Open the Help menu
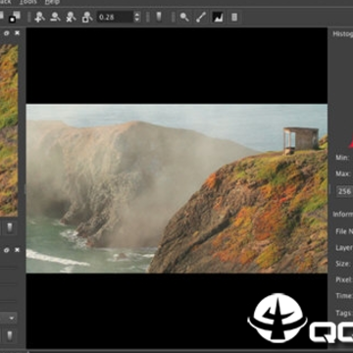This screenshot has height=353, width=353. point(52,2)
